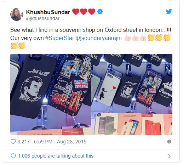The width and height of the screenshot is (183, 165).
Task: Open the @soundaryaarajni mention link
Action: [98, 38]
